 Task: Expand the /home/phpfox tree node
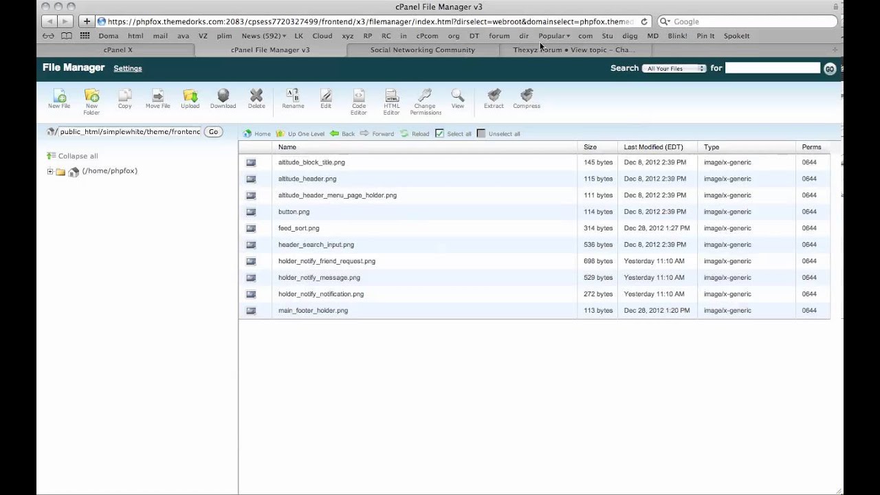click(50, 171)
